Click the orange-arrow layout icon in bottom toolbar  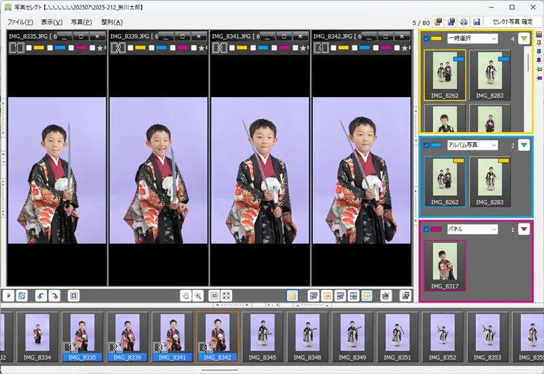[327, 296]
